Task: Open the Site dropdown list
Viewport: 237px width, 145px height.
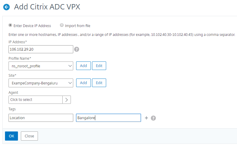Action: point(41,83)
